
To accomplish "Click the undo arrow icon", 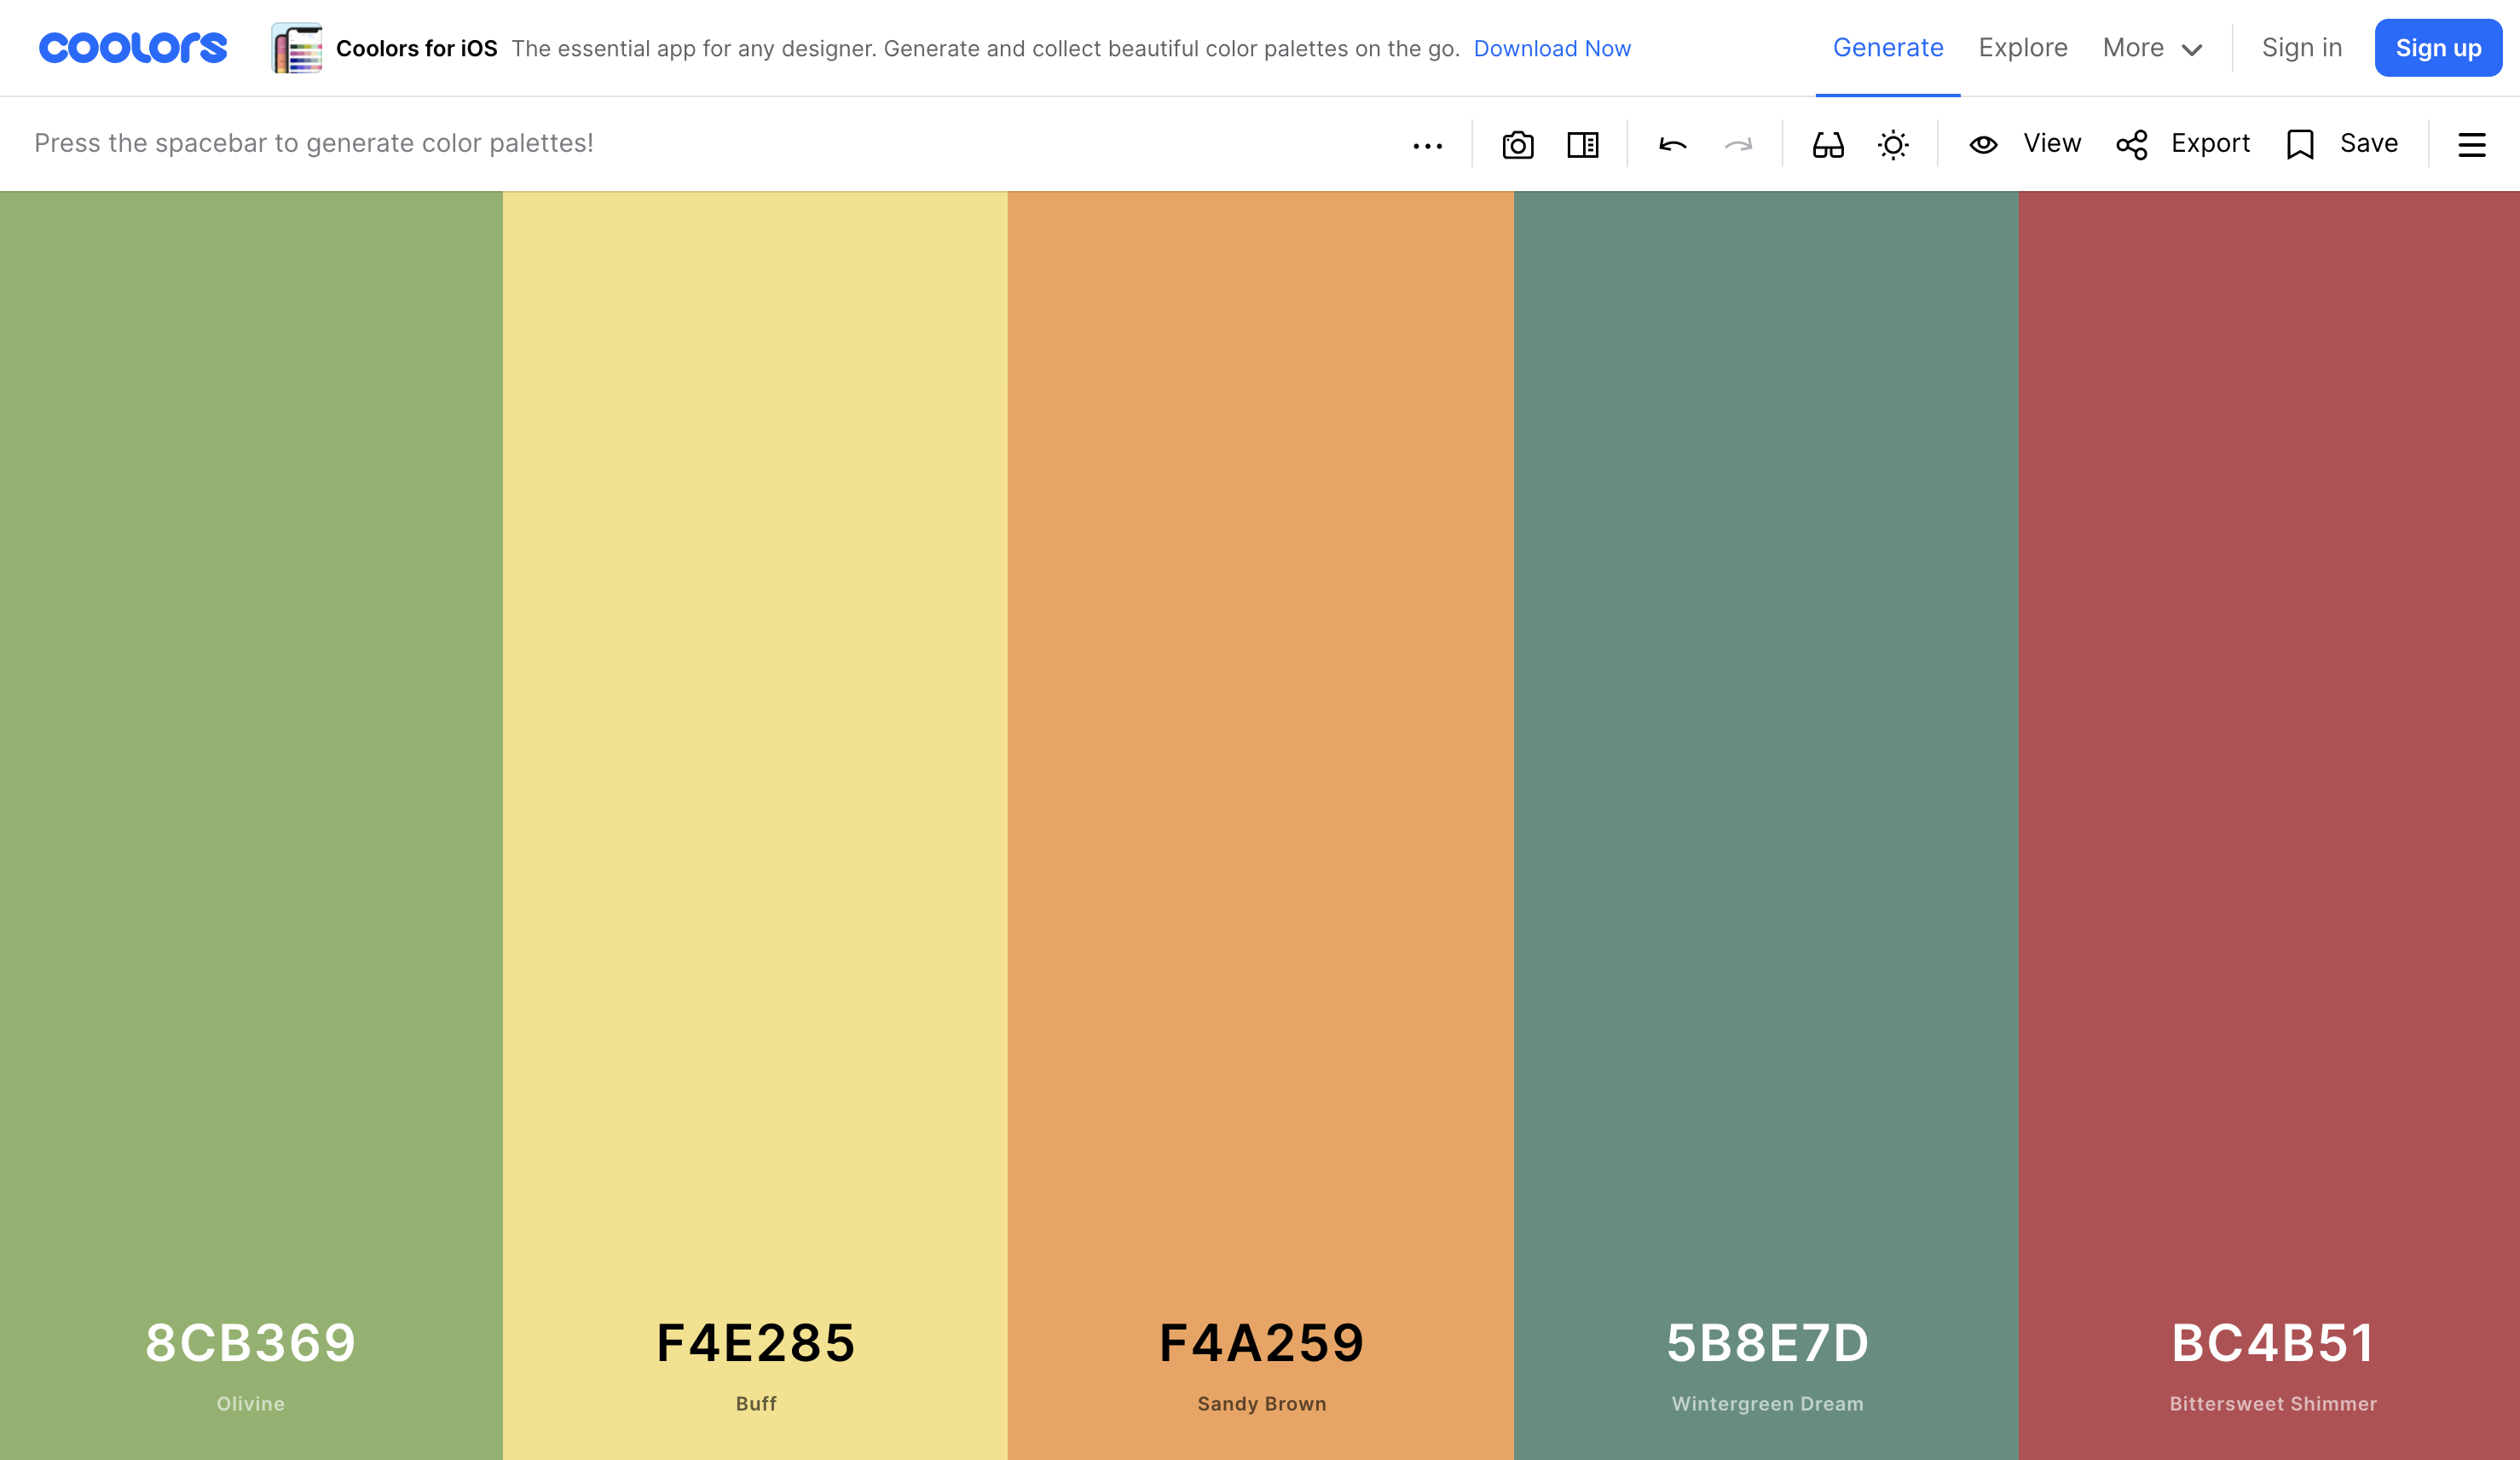I will pos(1672,145).
